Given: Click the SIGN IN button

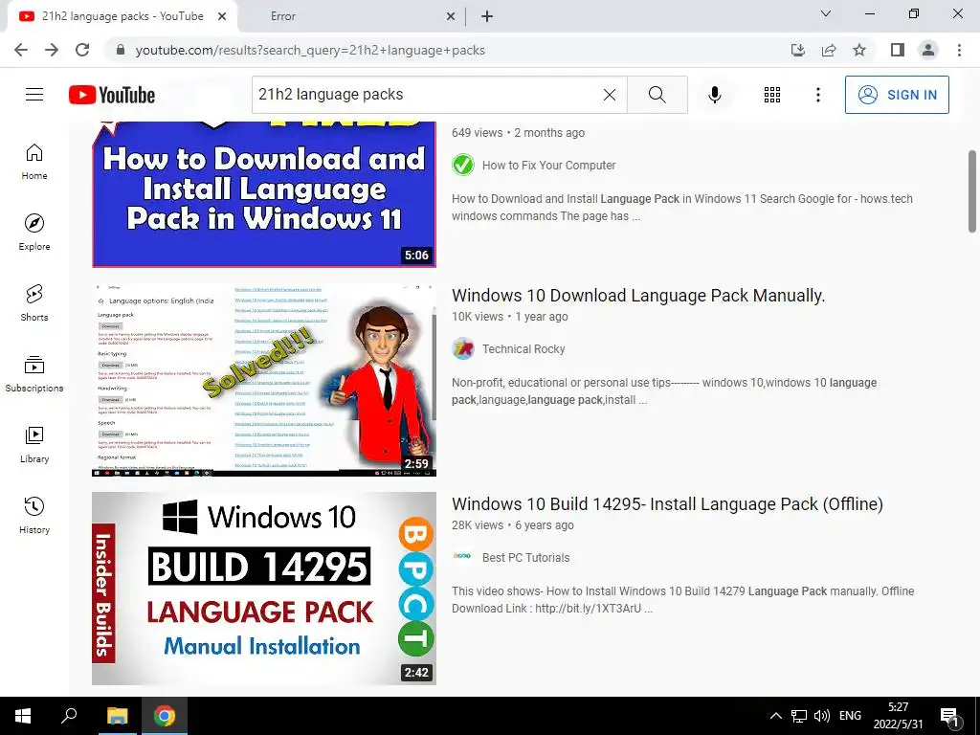Looking at the screenshot, I should [x=897, y=95].
